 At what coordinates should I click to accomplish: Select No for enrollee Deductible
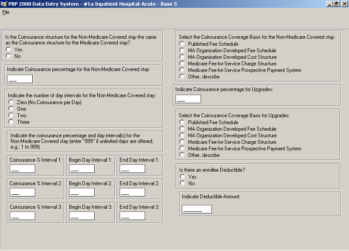tap(182, 183)
